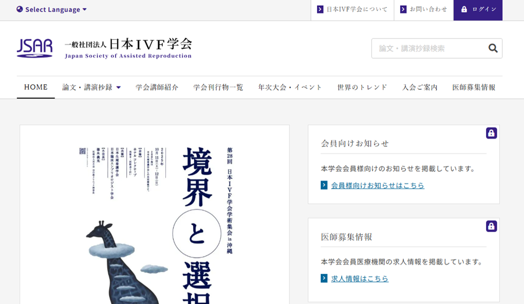Open the 学会講師紹介 menu item

tap(157, 87)
